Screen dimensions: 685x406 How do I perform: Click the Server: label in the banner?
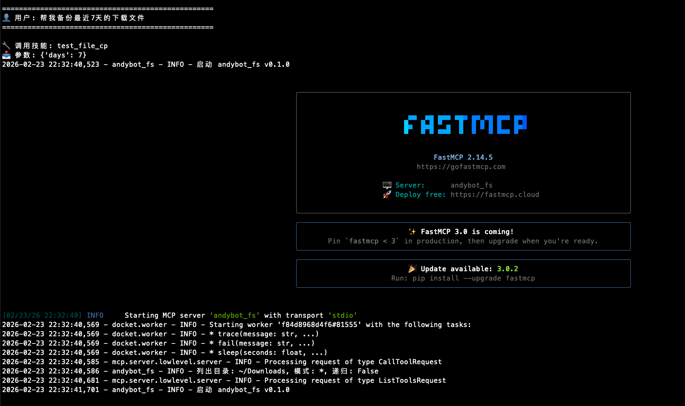pyautogui.click(x=410, y=185)
